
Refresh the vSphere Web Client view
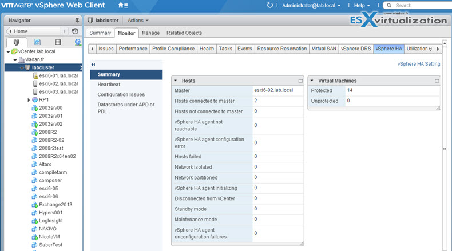pos(270,5)
